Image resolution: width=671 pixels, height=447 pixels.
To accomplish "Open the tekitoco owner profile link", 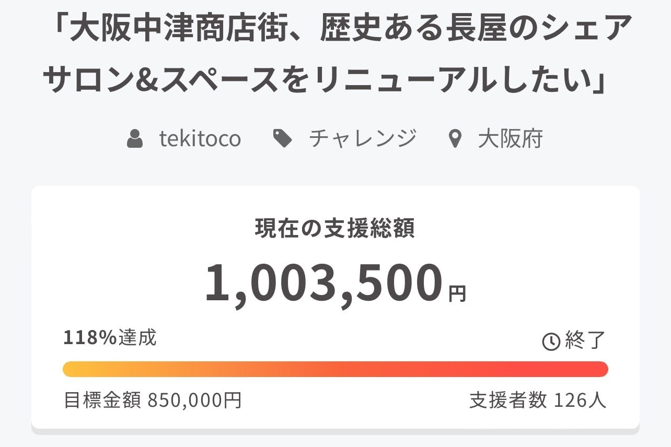I will pos(200,139).
